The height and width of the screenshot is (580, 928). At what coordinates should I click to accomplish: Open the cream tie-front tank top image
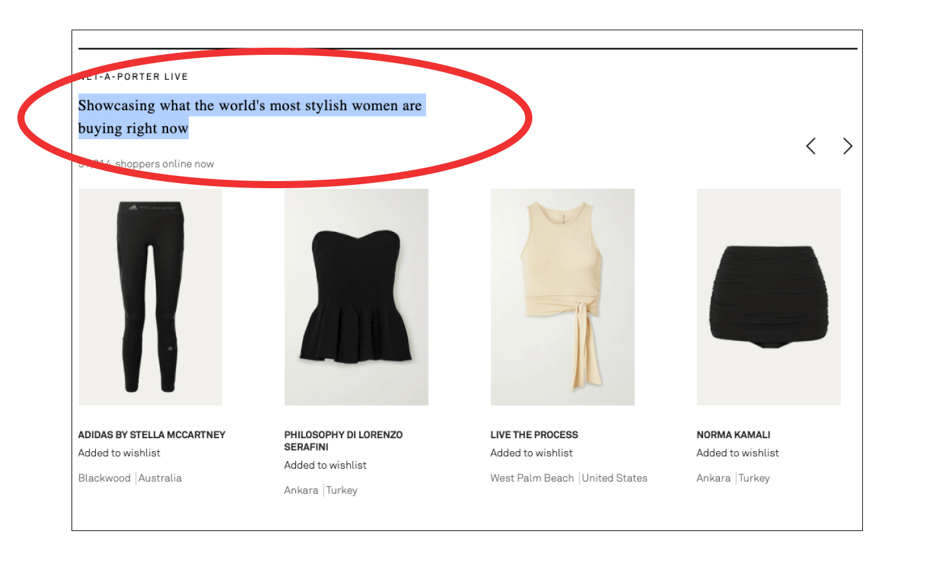[x=563, y=297]
